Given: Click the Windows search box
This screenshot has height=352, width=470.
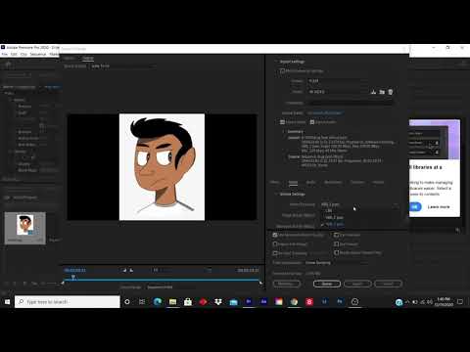Looking at the screenshot, I should tap(68, 302).
